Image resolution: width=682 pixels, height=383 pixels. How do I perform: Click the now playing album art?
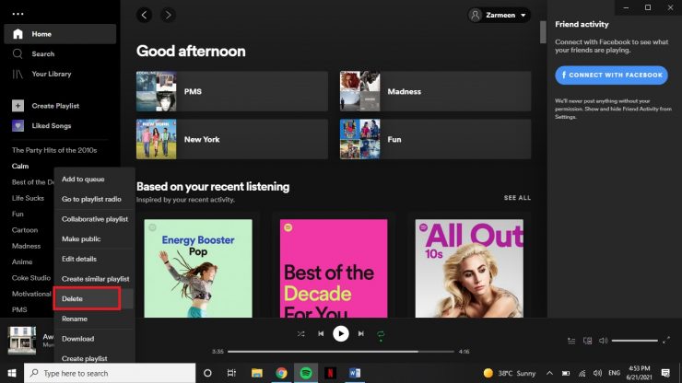coord(22,341)
